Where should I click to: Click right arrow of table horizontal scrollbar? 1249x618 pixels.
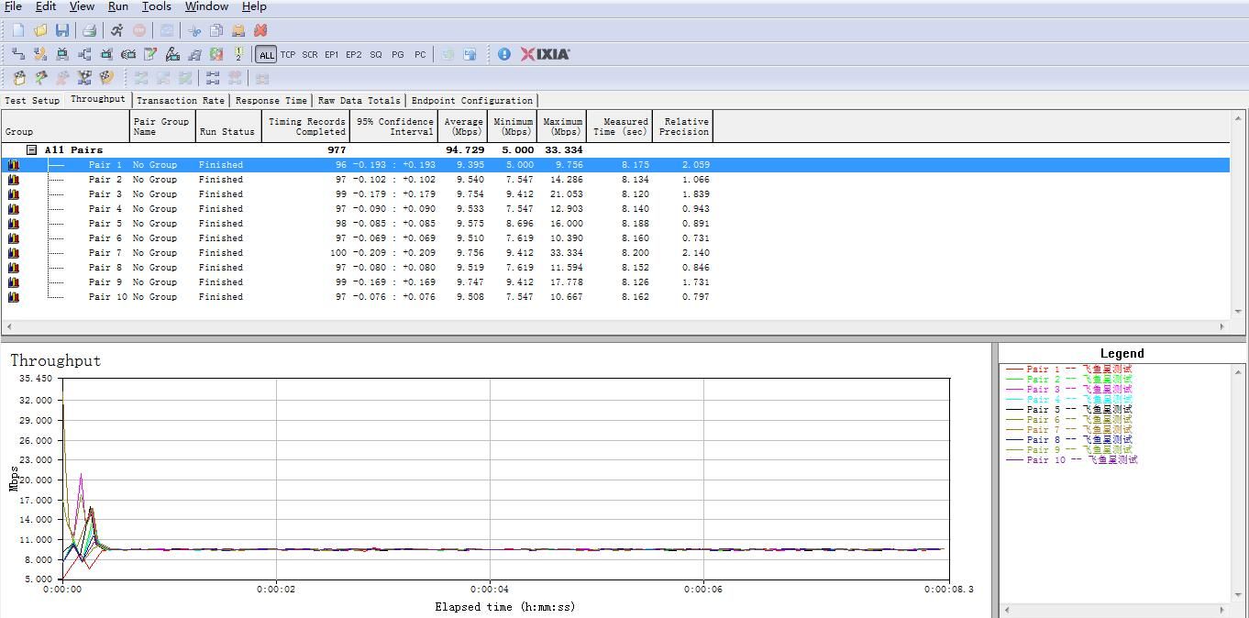(x=1221, y=326)
